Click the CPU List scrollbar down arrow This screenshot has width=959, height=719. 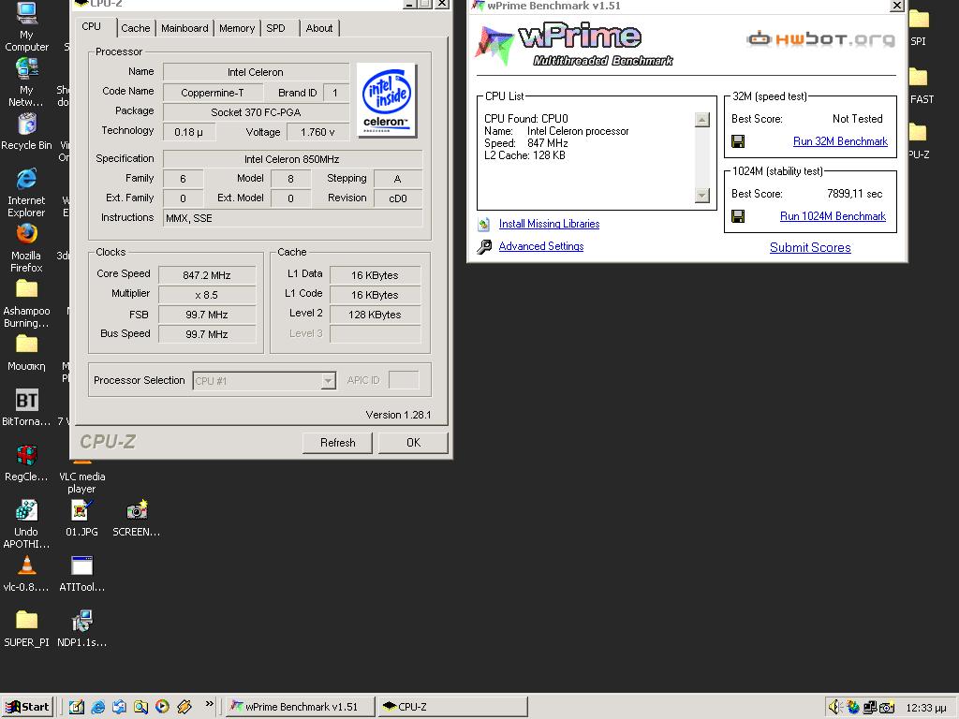click(702, 195)
